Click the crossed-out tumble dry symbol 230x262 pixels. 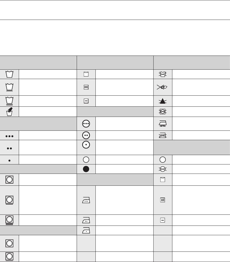point(163,112)
